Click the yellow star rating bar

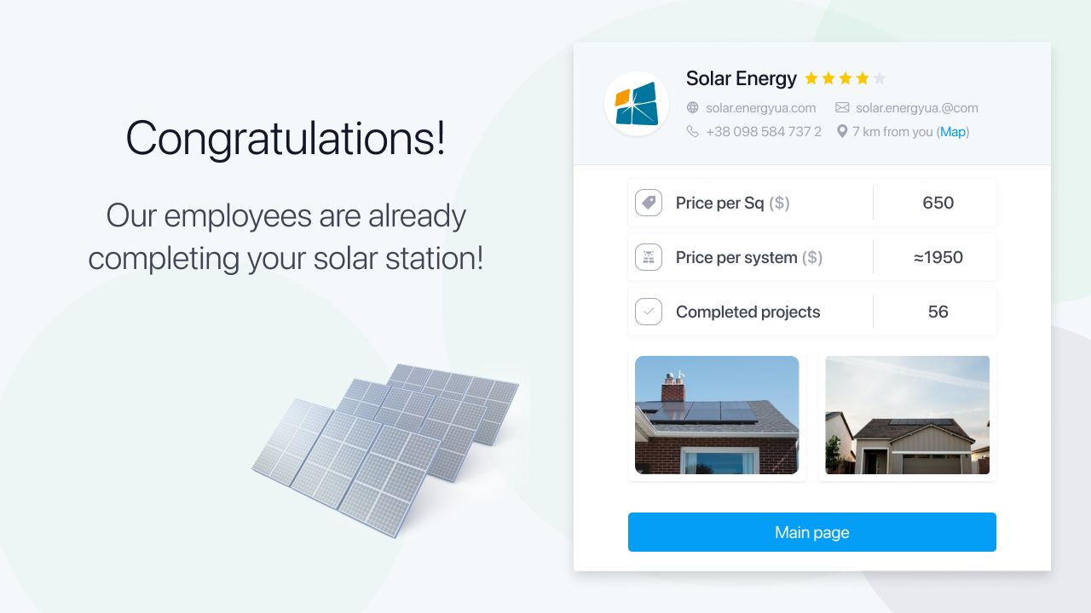(x=846, y=77)
